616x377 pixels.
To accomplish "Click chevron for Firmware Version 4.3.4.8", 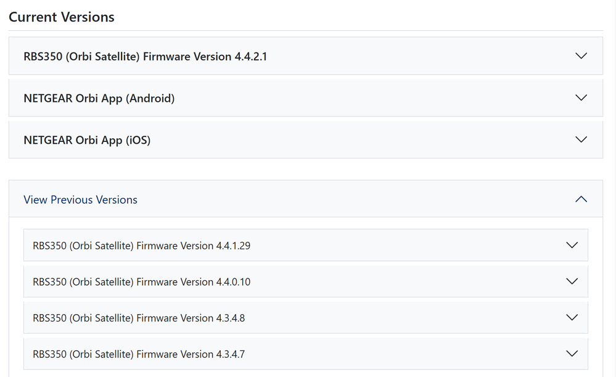I will pos(572,318).
